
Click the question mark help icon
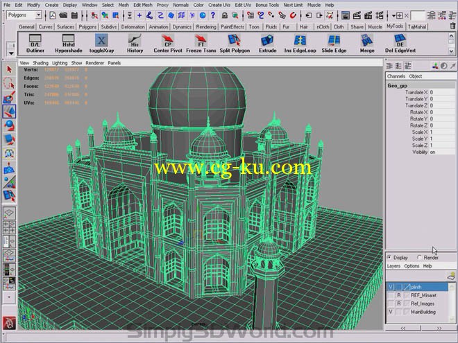coord(213,15)
